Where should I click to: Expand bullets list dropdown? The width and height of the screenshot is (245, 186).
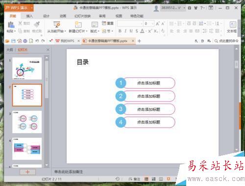coord(175,24)
